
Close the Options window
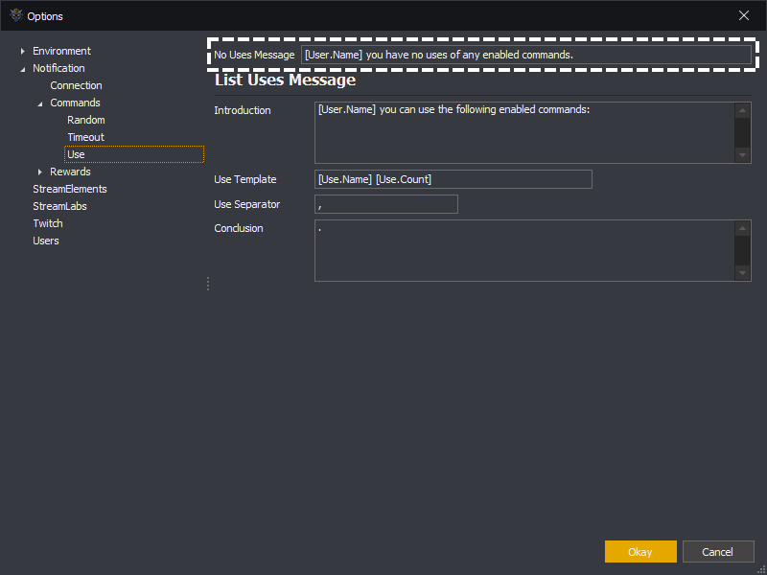coord(744,15)
